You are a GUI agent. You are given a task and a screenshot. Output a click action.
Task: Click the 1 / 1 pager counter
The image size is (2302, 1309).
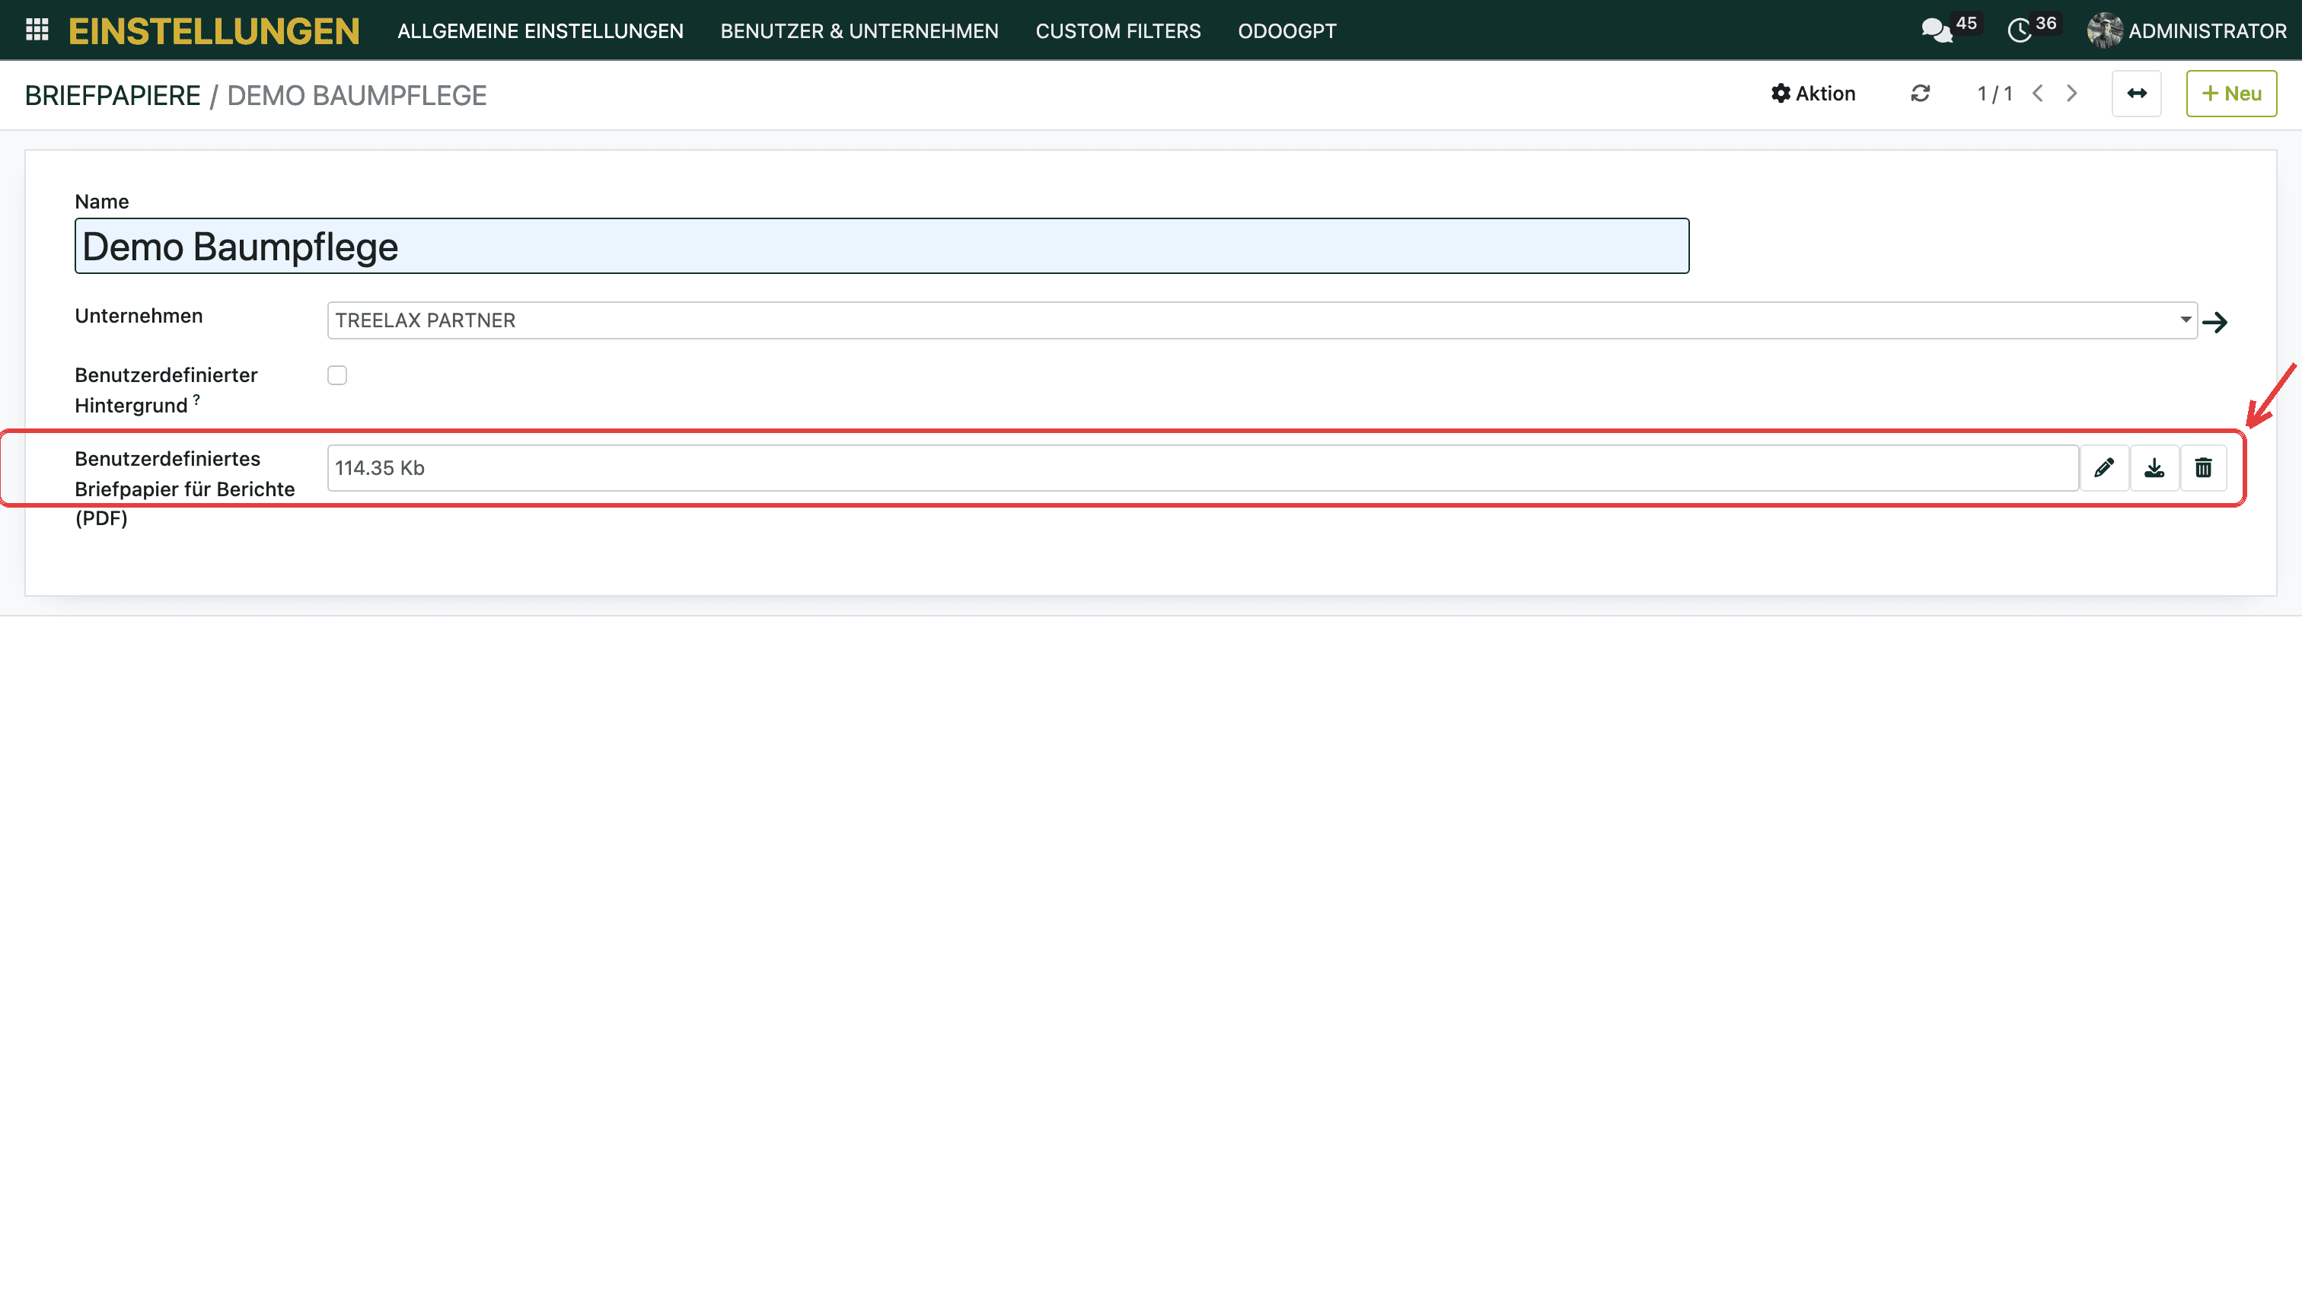click(x=1994, y=94)
